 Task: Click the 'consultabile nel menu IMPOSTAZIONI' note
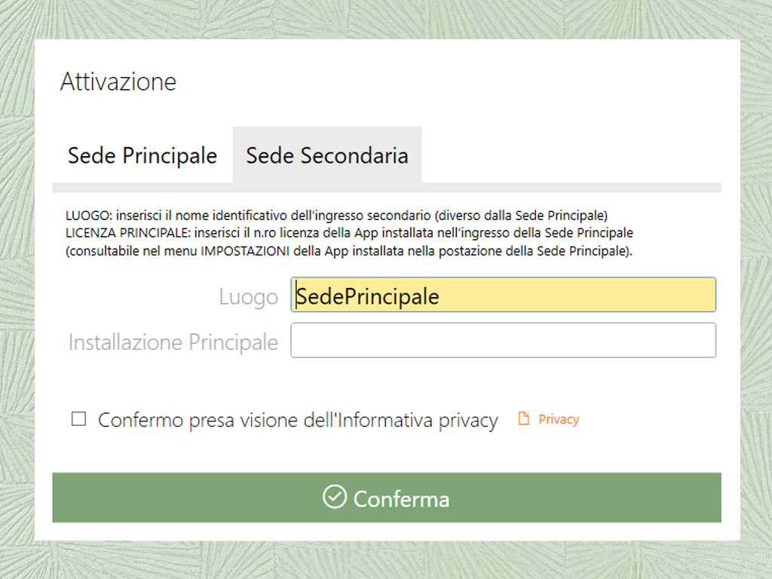(349, 251)
